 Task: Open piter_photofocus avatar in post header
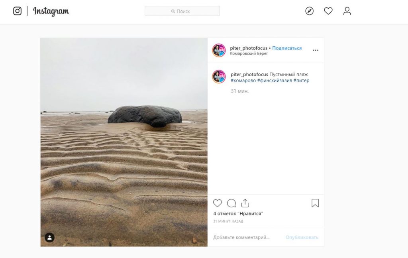[219, 50]
